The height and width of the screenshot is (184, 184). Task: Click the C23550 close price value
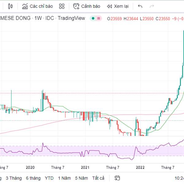coord(163,19)
